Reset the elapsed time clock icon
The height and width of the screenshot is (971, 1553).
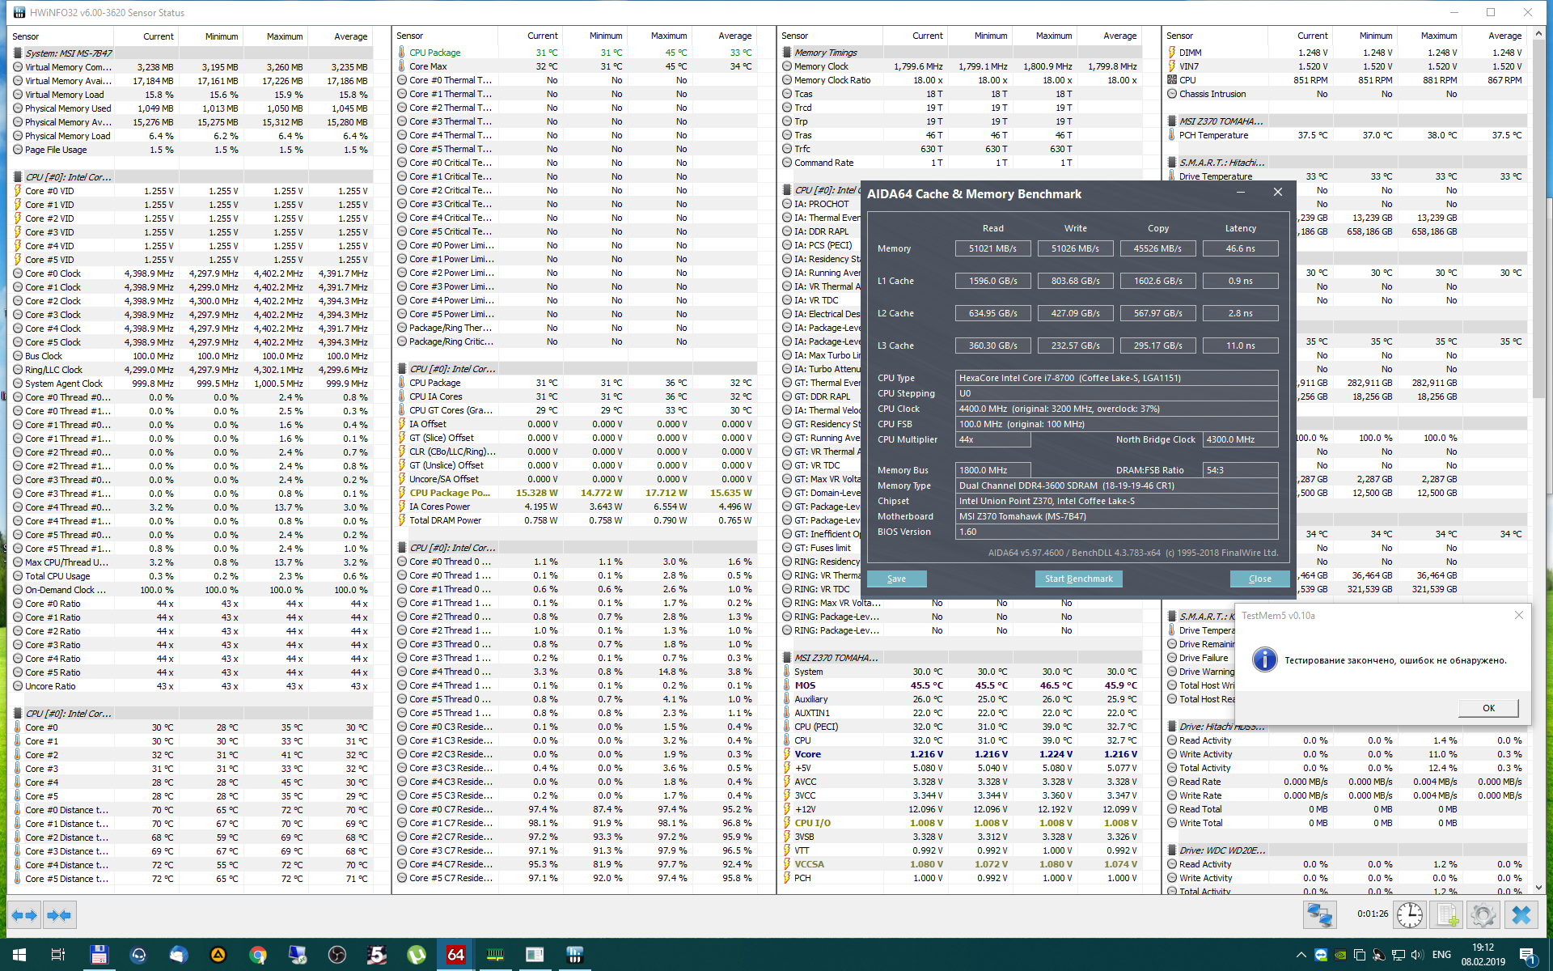pyautogui.click(x=1410, y=915)
